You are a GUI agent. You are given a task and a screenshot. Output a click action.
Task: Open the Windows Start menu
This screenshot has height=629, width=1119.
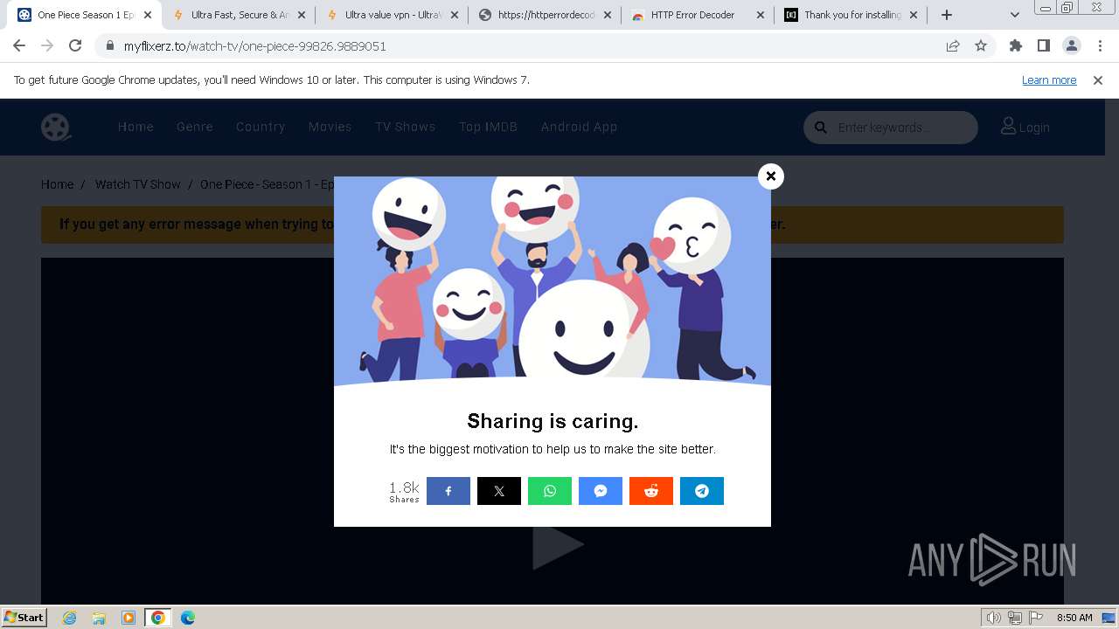tap(24, 618)
